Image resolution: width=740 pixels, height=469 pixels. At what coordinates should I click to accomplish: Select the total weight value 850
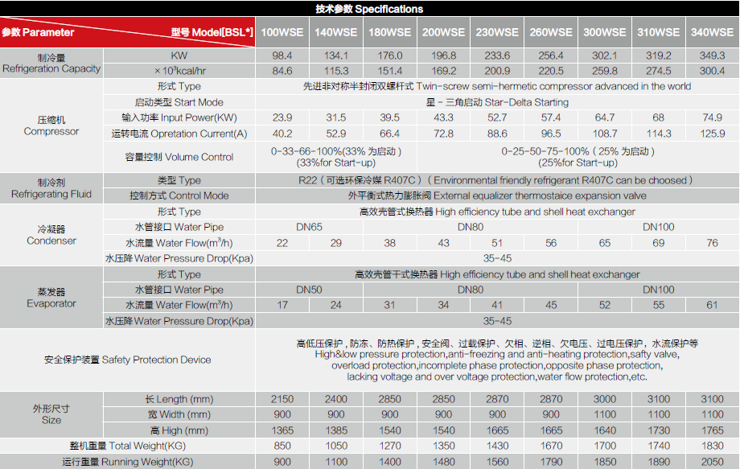[x=282, y=446]
